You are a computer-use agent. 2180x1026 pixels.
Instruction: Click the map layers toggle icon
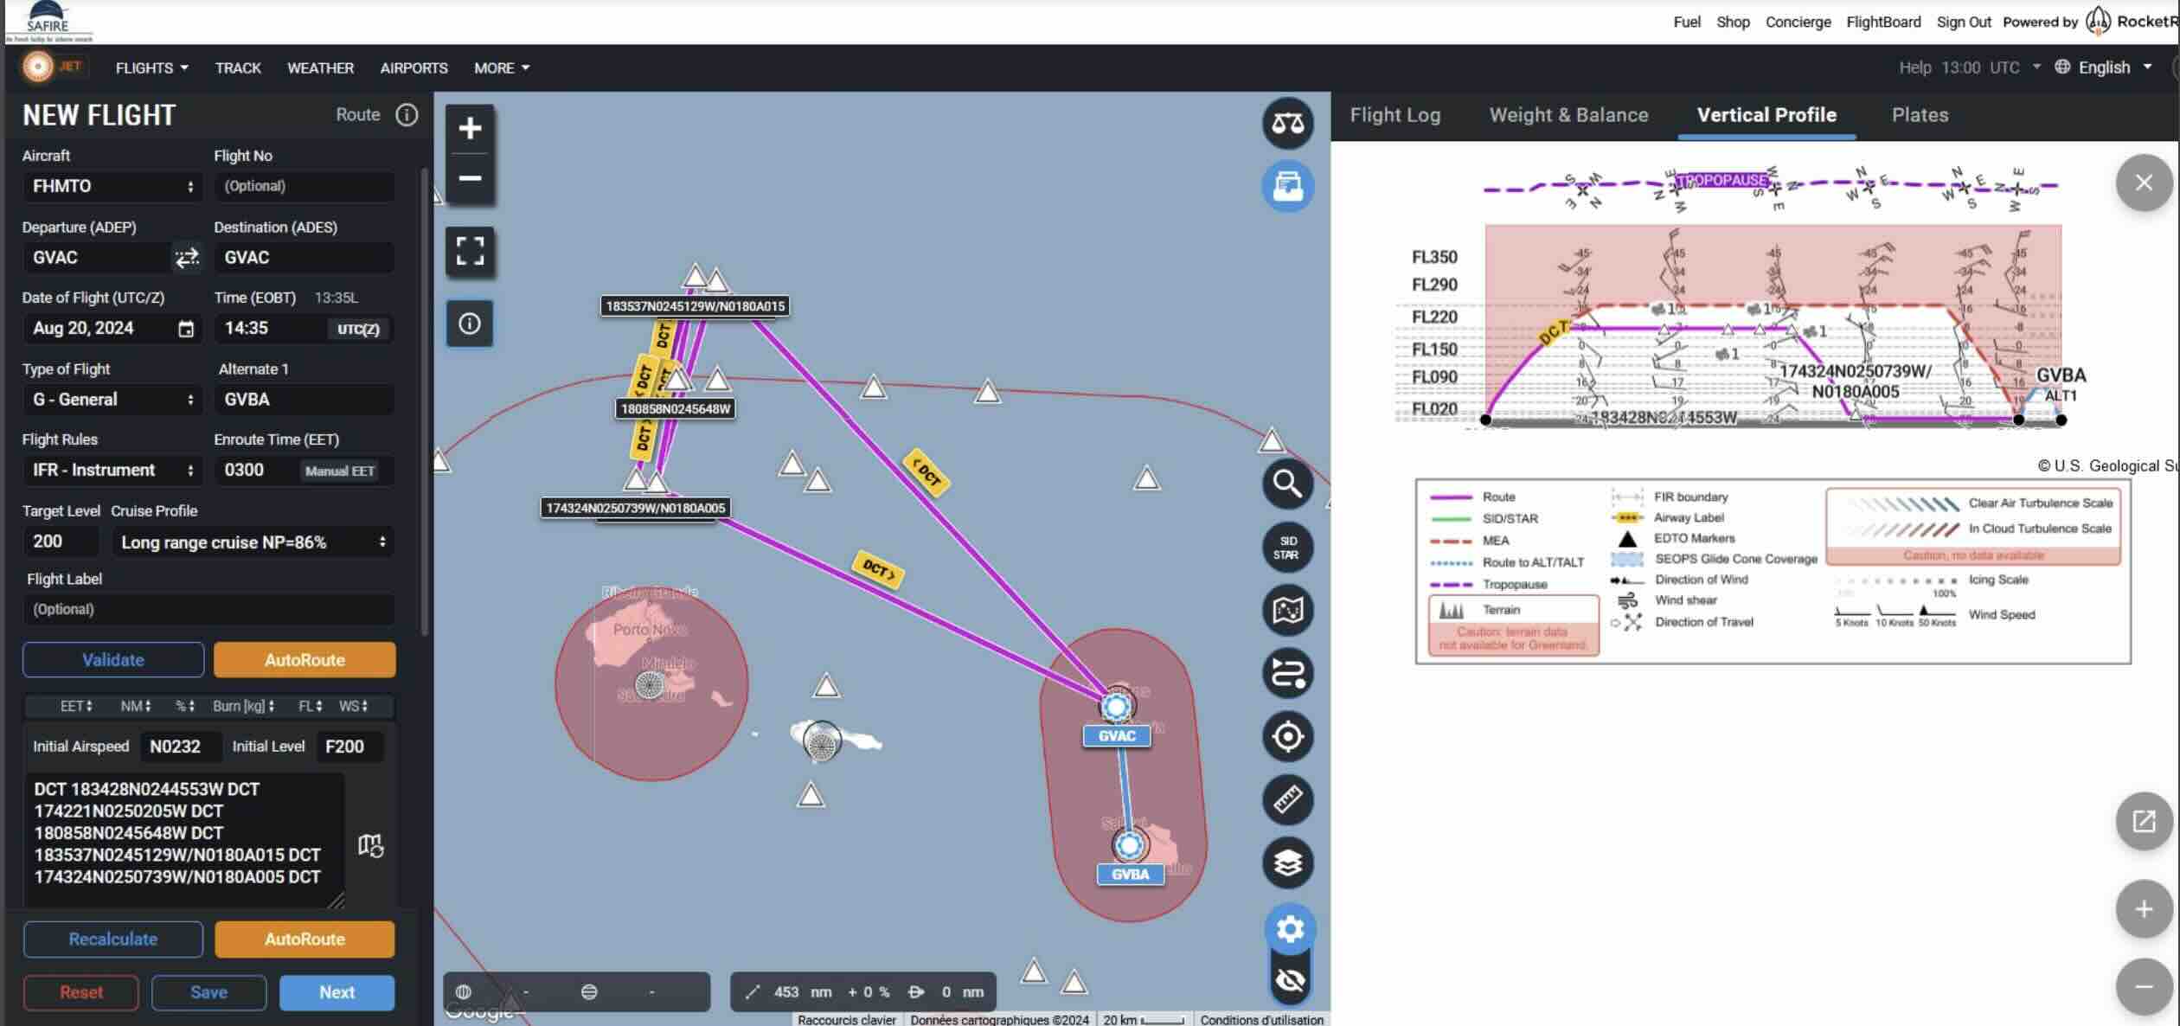click(x=1286, y=862)
